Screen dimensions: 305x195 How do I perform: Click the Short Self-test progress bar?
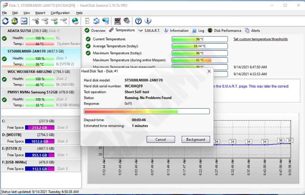(x=147, y=111)
